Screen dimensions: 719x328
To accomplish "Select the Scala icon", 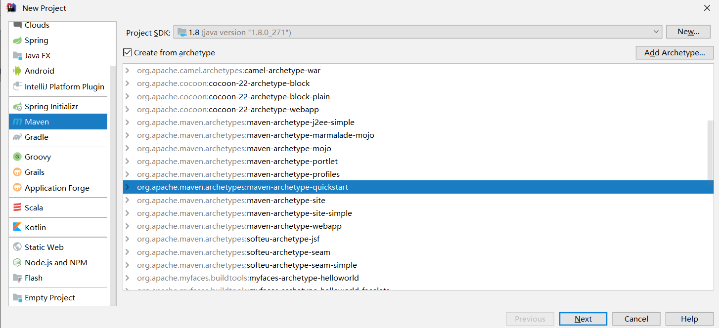I will (17, 207).
